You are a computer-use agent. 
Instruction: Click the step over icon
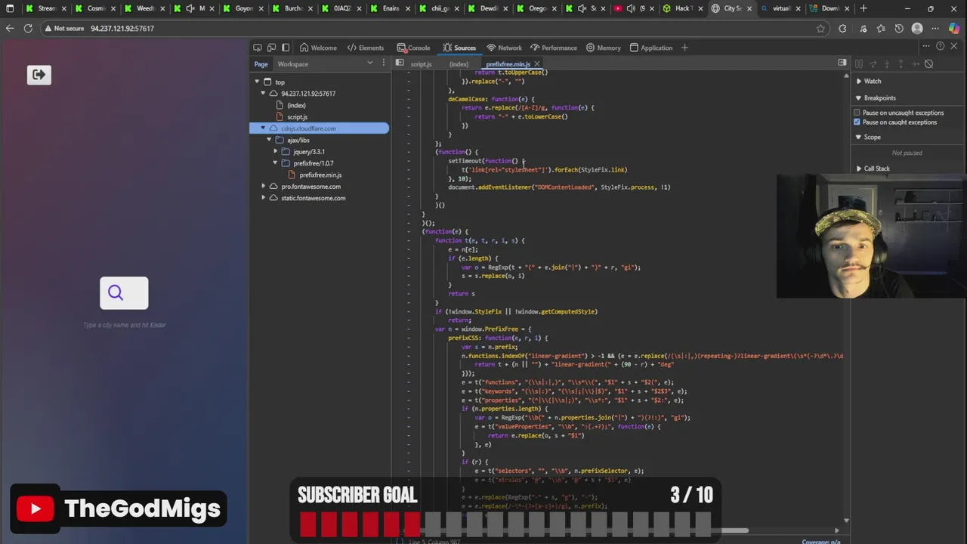[x=873, y=63]
